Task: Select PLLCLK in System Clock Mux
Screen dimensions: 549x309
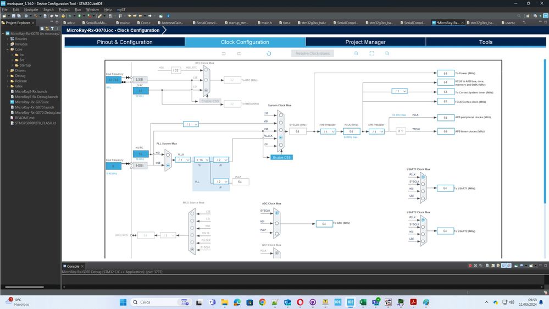Action: tap(281, 137)
